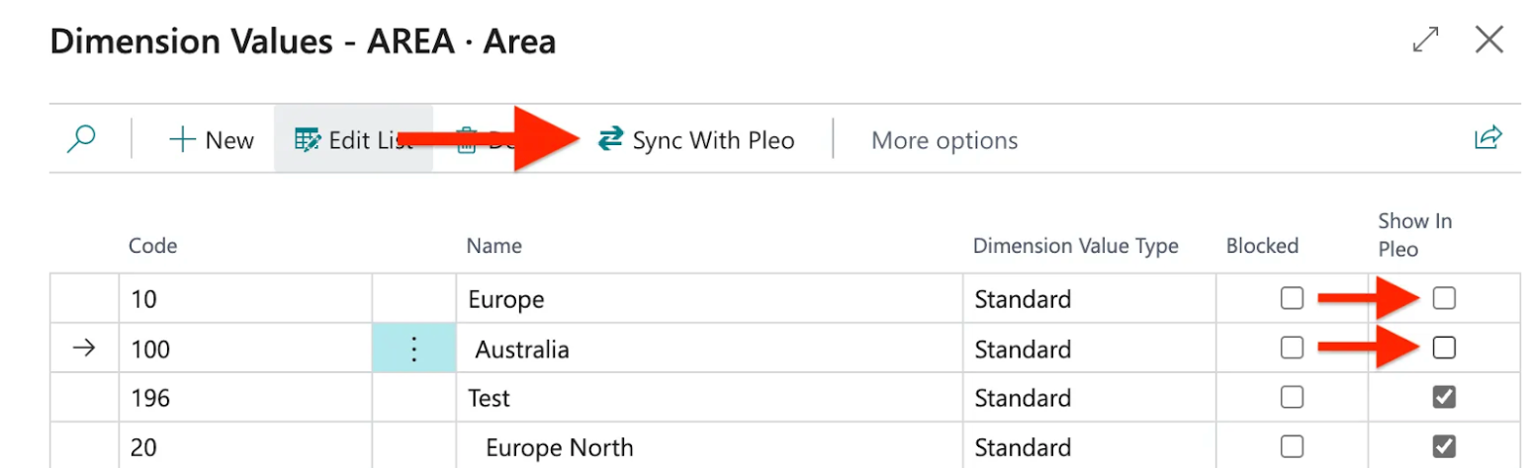Image resolution: width=1527 pixels, height=468 pixels.
Task: Expand the dialog with the diagonal arrows icon
Action: click(x=1425, y=40)
